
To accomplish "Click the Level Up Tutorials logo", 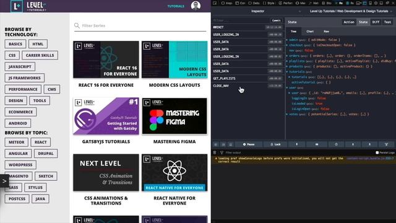I will point(28,6).
